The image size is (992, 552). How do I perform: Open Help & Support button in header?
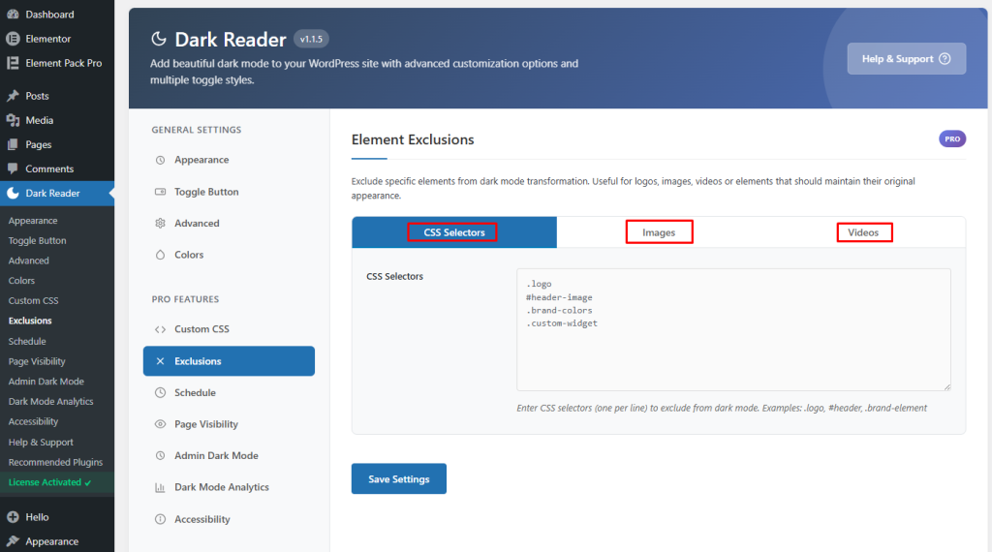(906, 59)
